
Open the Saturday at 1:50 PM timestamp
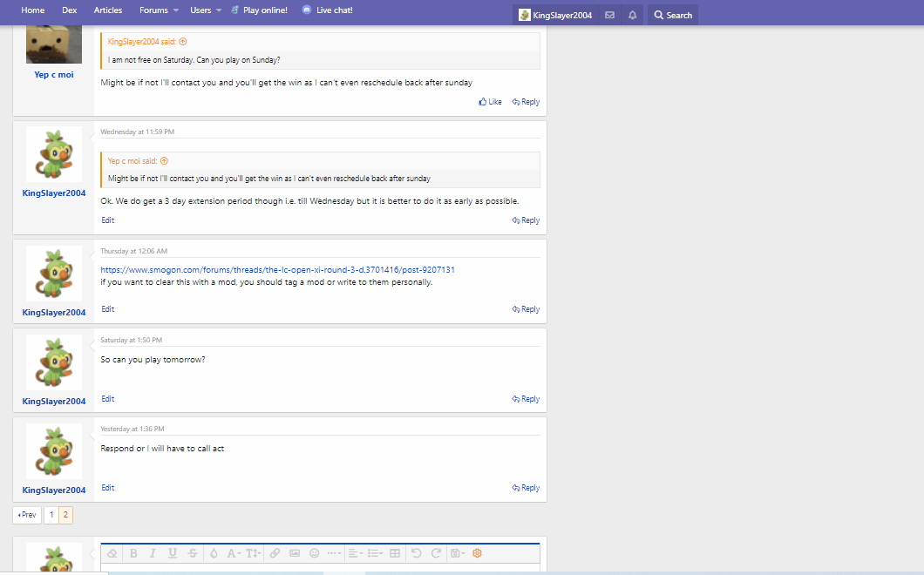point(131,340)
